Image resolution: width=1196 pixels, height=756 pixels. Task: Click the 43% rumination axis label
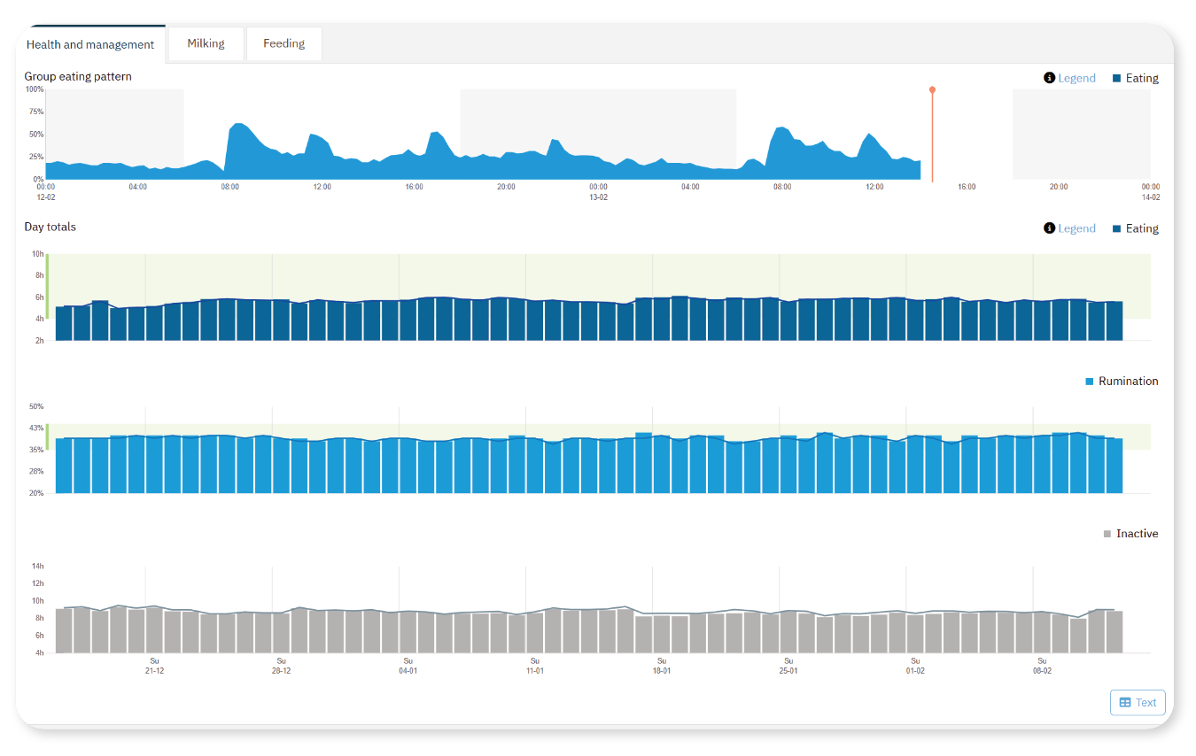[36, 428]
